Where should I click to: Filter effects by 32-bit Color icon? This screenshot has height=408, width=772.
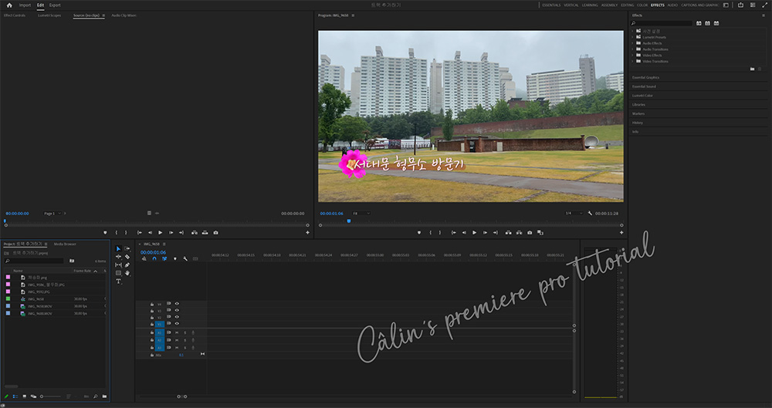(x=707, y=23)
